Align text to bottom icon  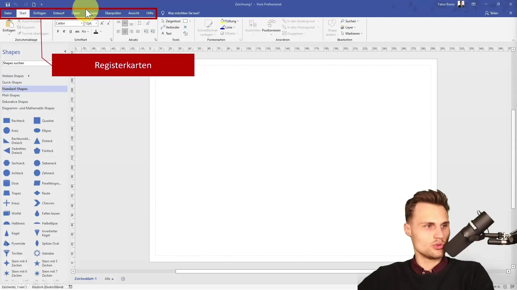coord(131,23)
